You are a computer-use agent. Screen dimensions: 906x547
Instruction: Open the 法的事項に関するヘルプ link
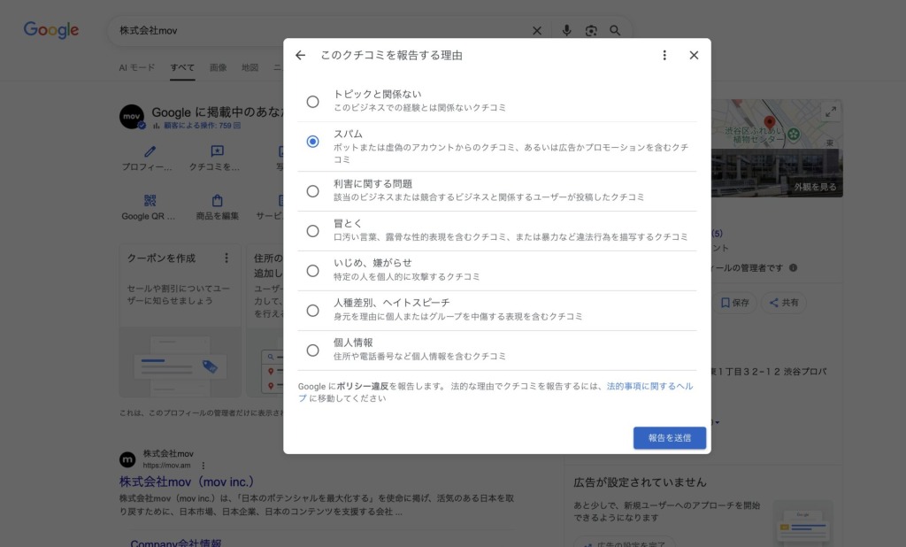pos(649,387)
